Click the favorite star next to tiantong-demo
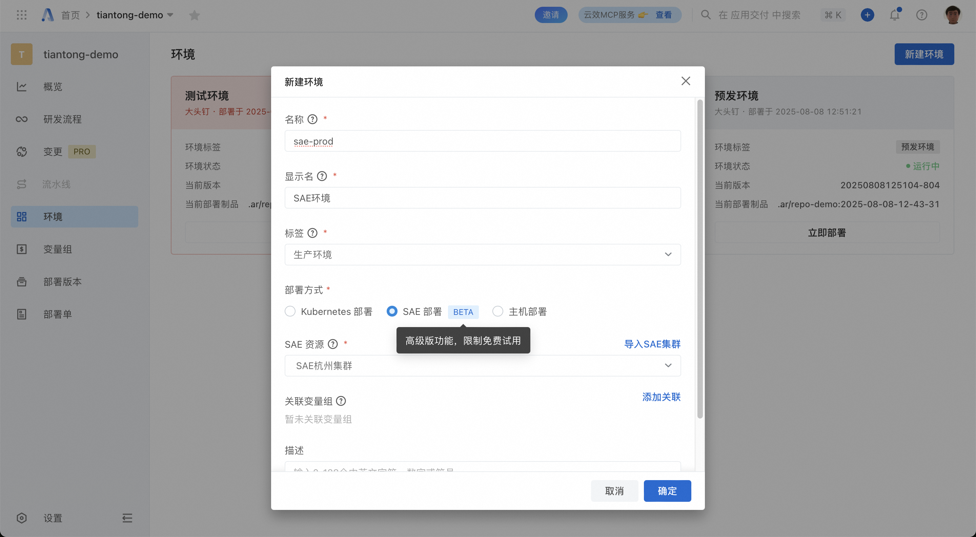 [195, 15]
